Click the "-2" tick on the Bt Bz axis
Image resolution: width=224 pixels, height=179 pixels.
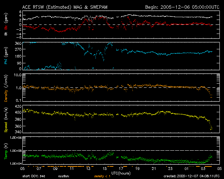click(x=19, y=29)
